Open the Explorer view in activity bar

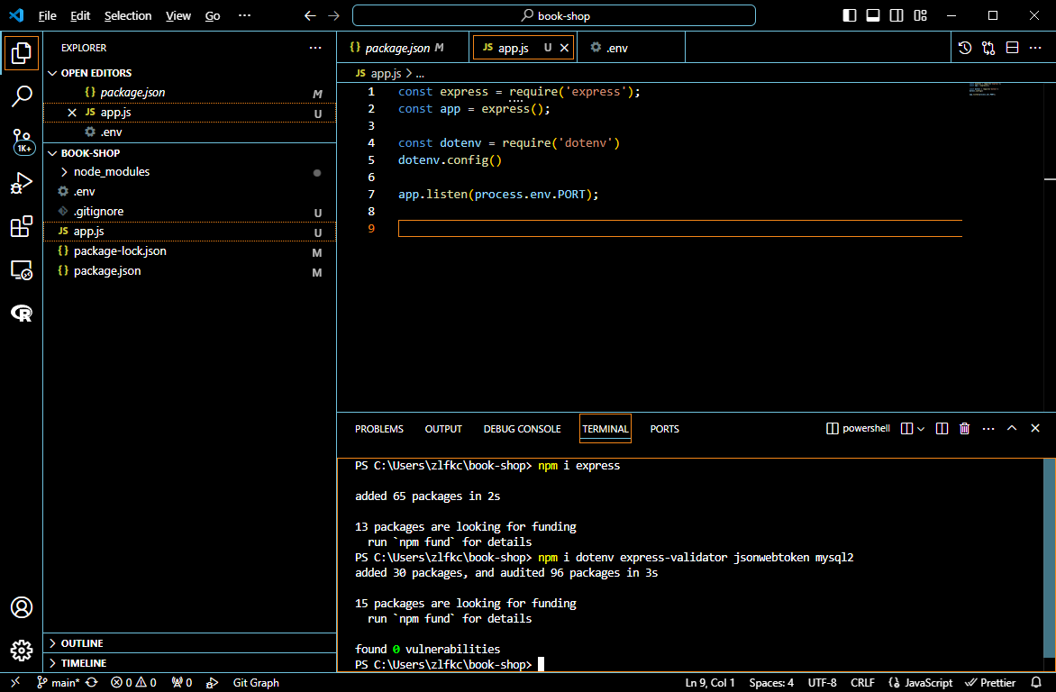[x=22, y=53]
